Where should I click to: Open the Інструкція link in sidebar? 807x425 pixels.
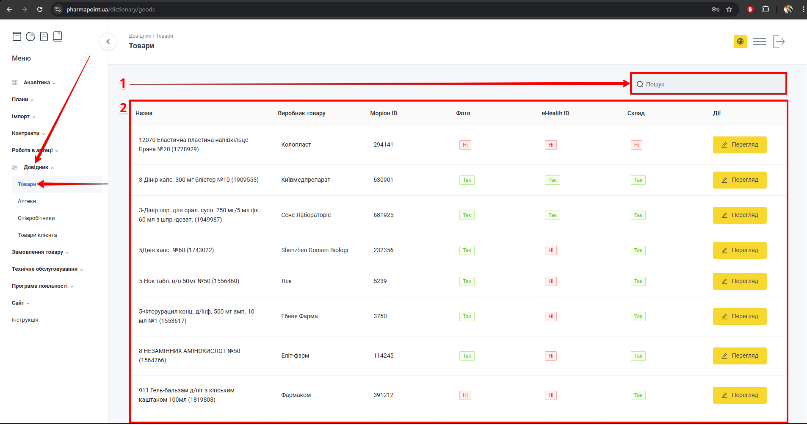pos(25,320)
